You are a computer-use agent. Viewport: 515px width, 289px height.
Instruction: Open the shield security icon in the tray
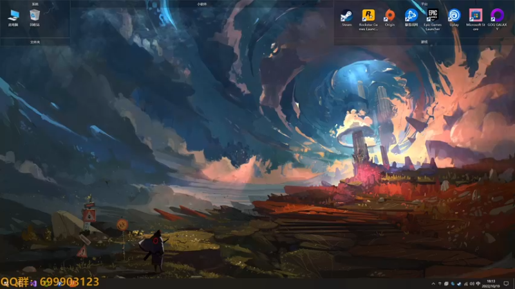(x=440, y=284)
